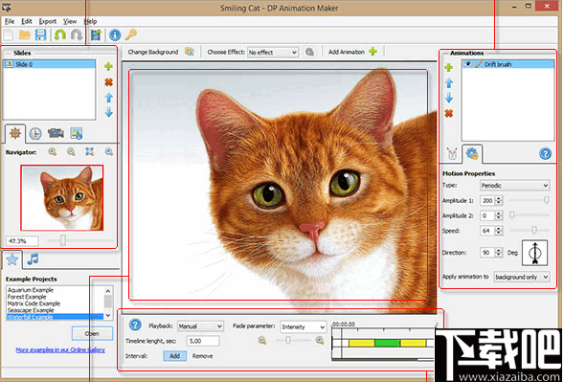Open the Help menu
The width and height of the screenshot is (564, 382).
[x=90, y=21]
